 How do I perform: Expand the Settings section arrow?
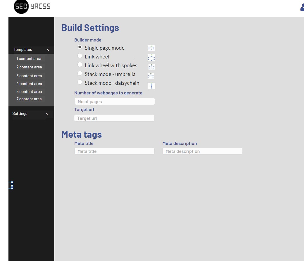(47, 114)
